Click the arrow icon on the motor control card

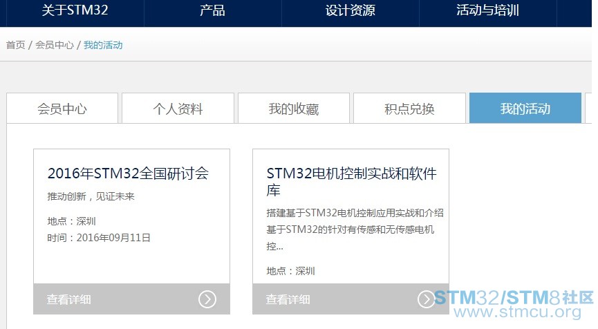pos(426,299)
